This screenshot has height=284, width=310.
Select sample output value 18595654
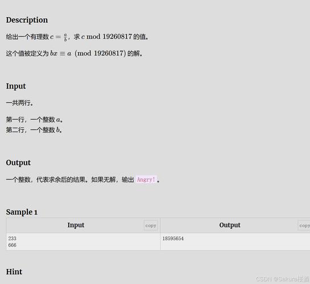(x=173, y=239)
